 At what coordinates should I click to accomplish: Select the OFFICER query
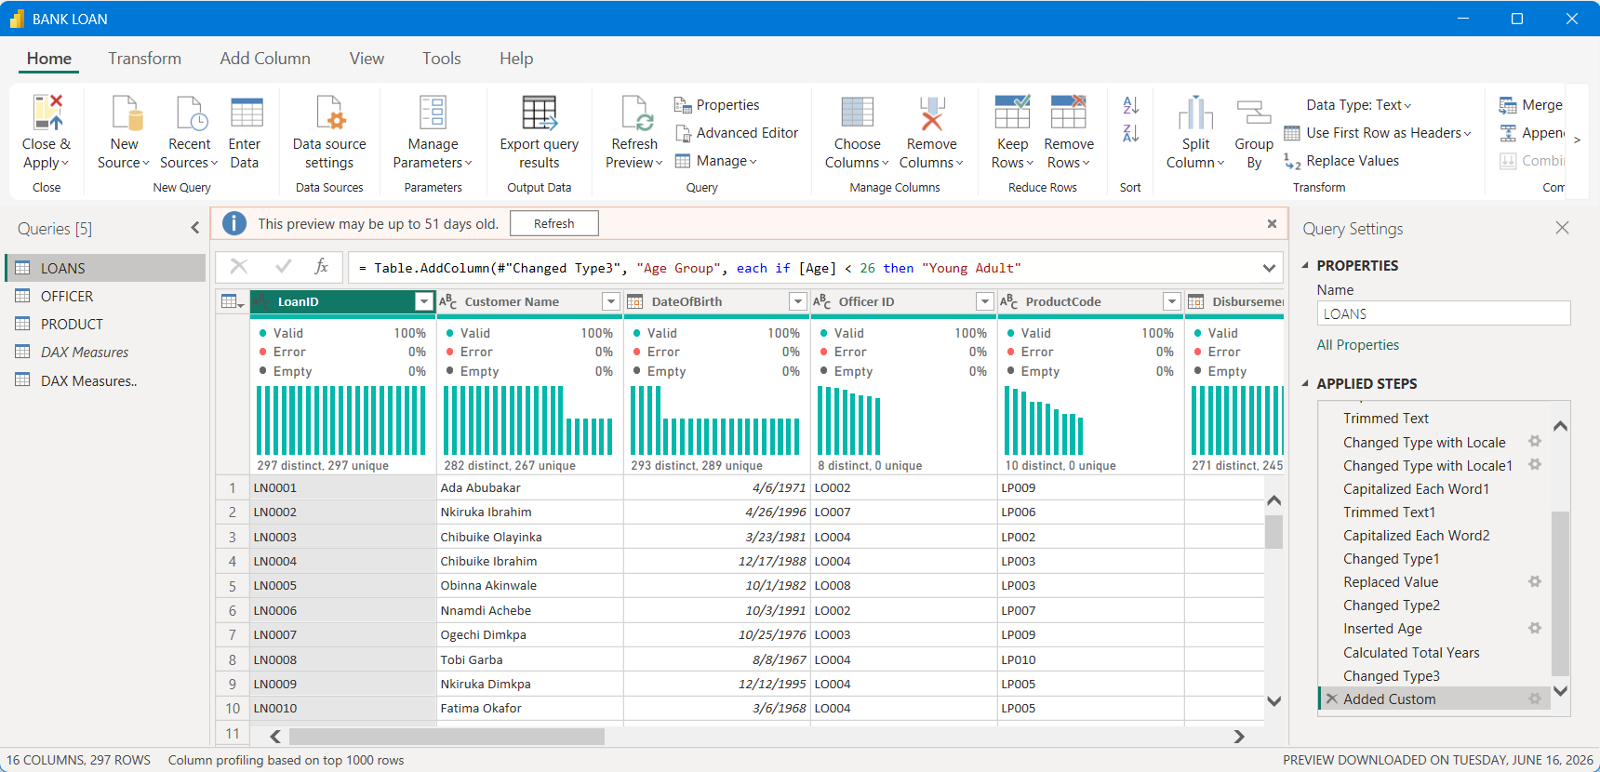click(x=105, y=296)
